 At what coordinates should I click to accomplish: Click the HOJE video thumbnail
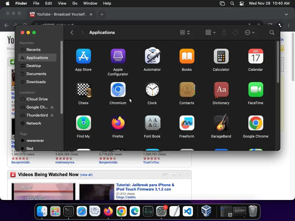point(44,191)
